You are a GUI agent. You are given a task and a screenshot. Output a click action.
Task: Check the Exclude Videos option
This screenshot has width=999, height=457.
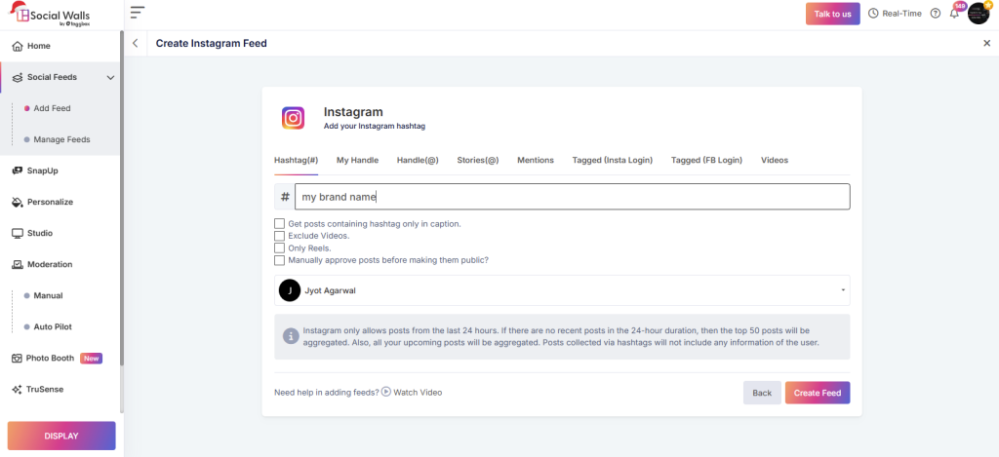point(280,236)
